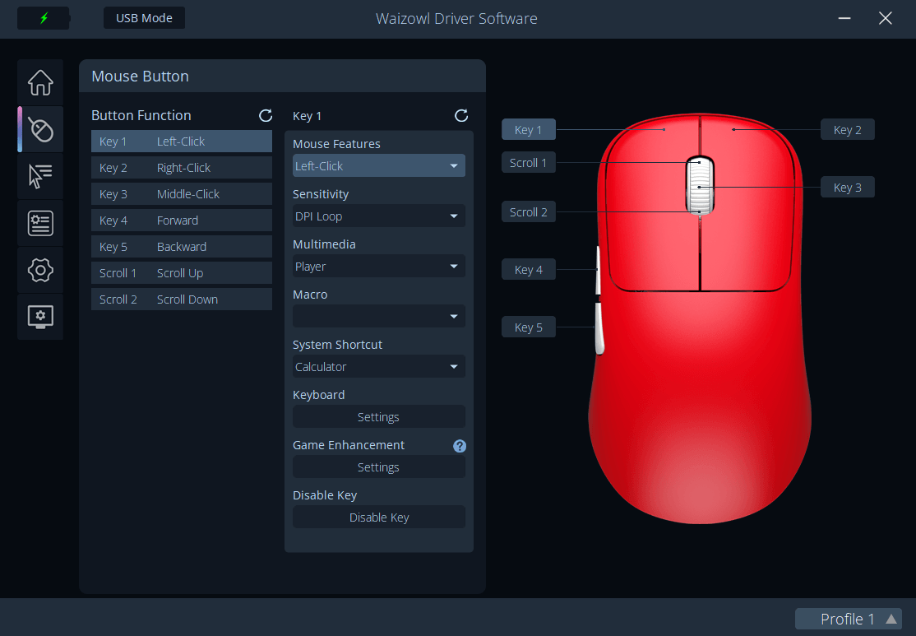
Task: Click Key 3 label on mouse diagram
Action: 848,187
